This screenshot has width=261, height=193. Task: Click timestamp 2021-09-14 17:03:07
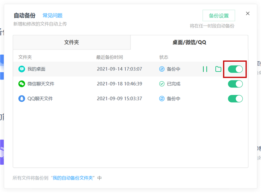point(120,69)
